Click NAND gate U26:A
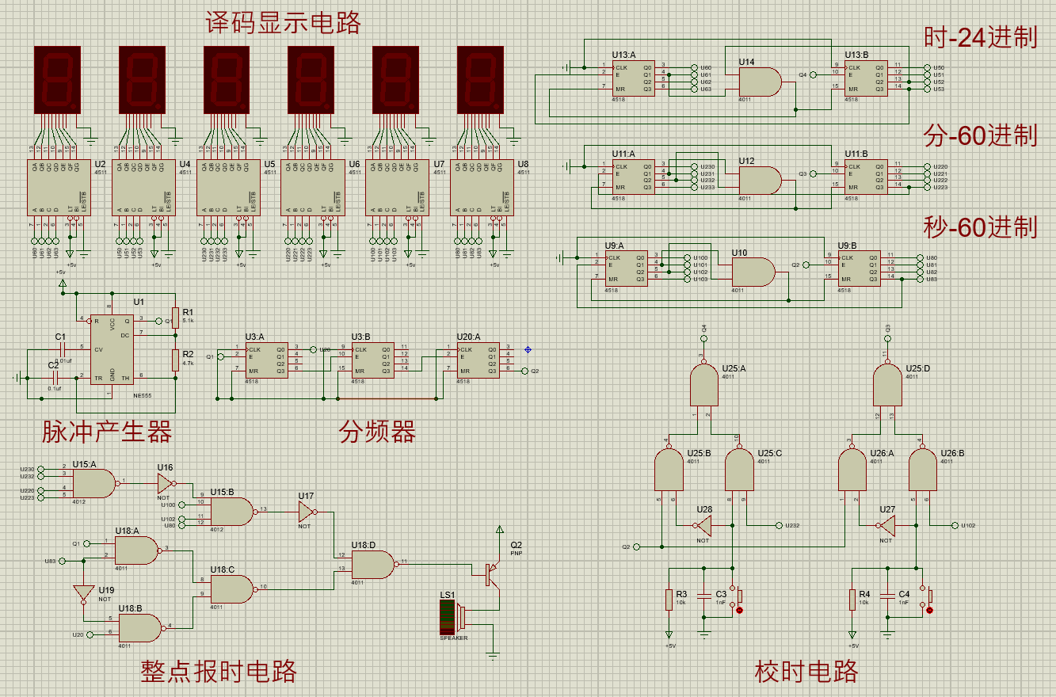Image resolution: width=1056 pixels, height=697 pixels. [x=854, y=469]
